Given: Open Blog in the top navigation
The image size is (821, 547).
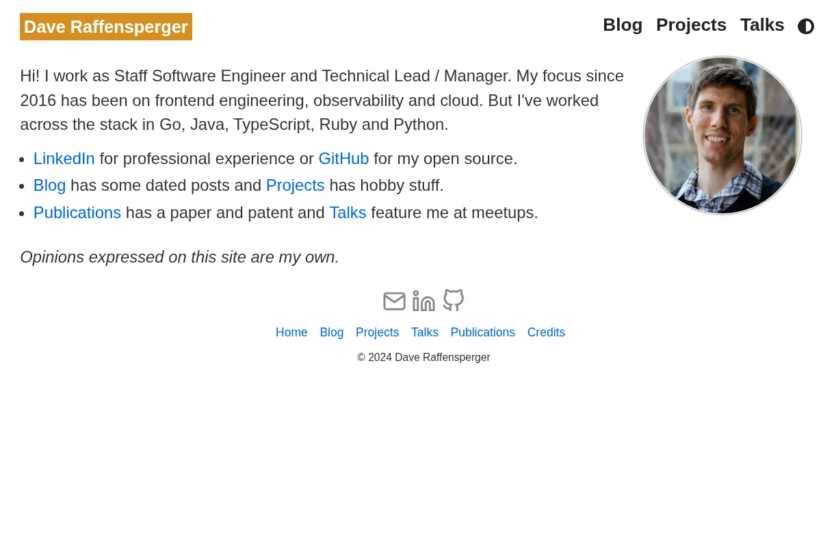Looking at the screenshot, I should pyautogui.click(x=623, y=25).
